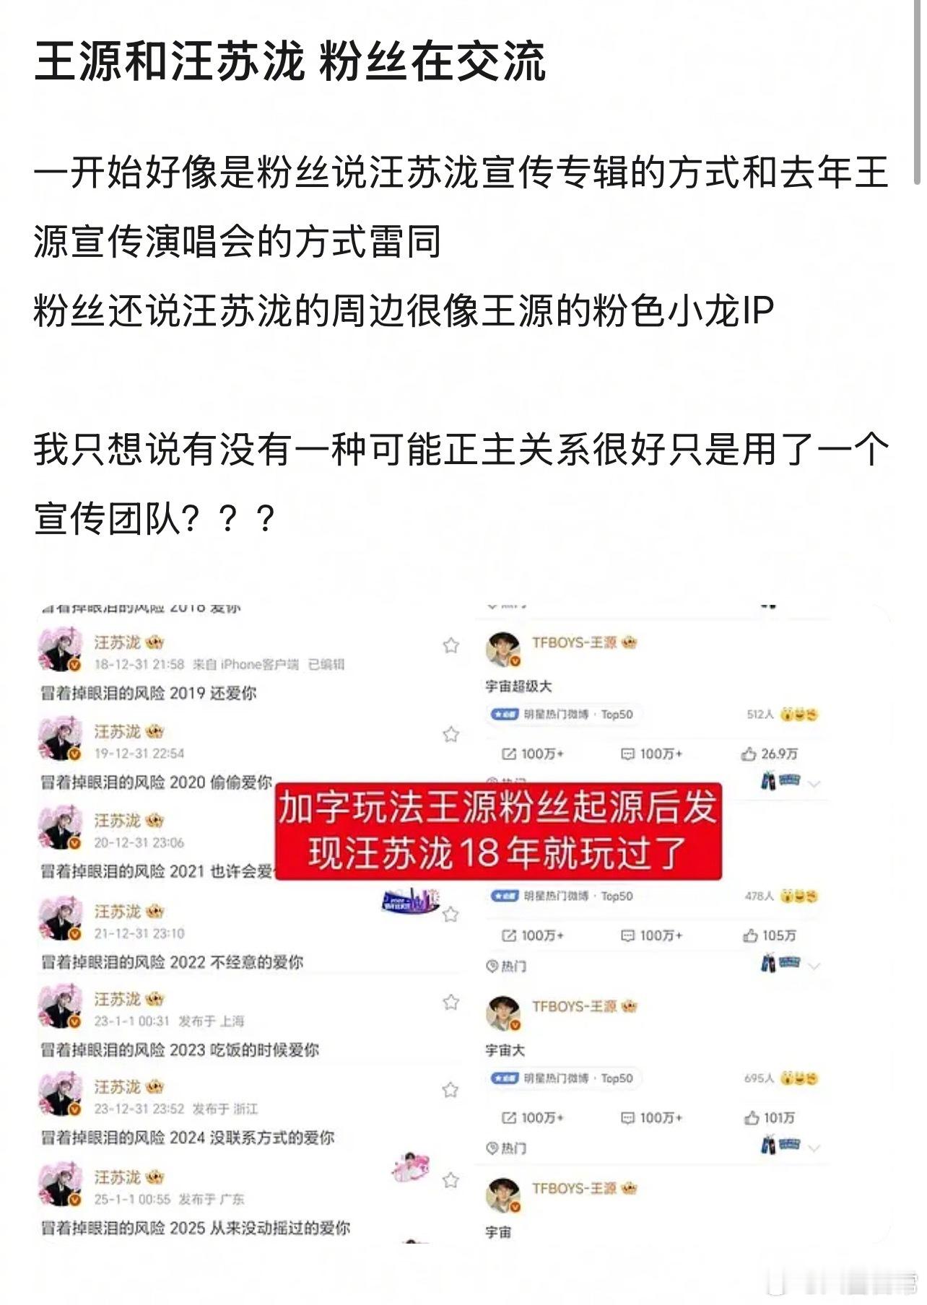The image size is (927, 1305).
Task: Open the 明星热门微博 Top50 tag under 宇宙超级大
Action: tap(563, 715)
